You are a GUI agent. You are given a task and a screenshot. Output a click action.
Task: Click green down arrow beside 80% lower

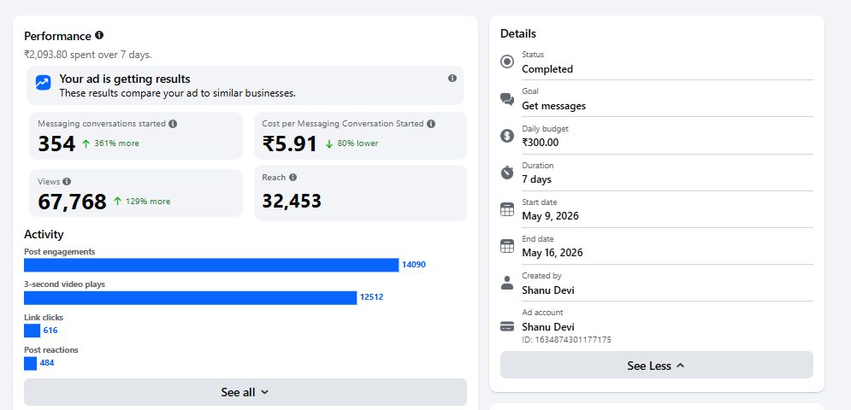tap(329, 143)
